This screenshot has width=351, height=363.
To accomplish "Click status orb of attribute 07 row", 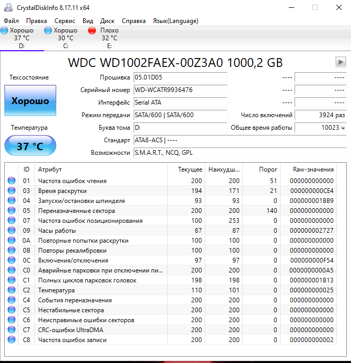I will (11, 220).
